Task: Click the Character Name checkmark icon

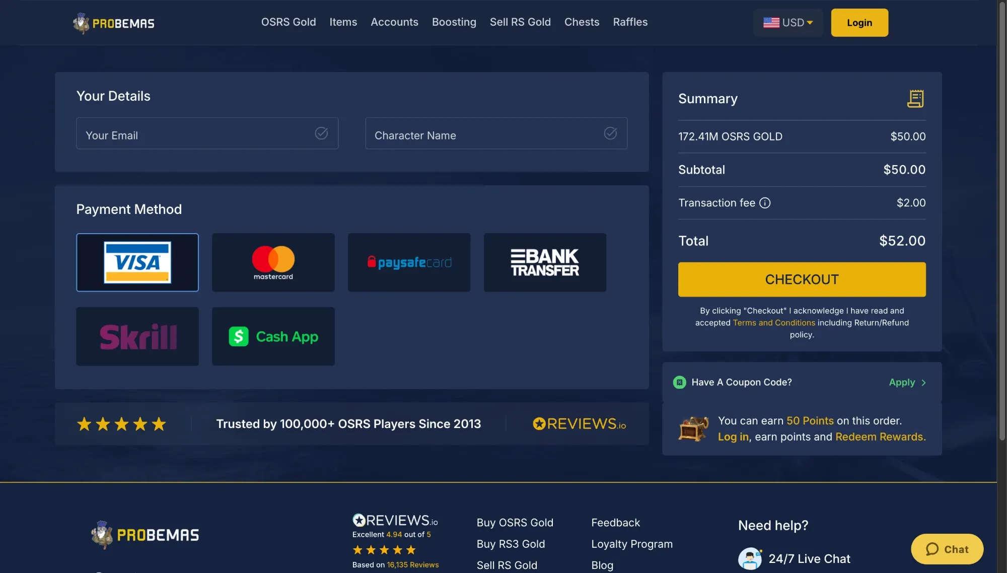Action: (610, 133)
